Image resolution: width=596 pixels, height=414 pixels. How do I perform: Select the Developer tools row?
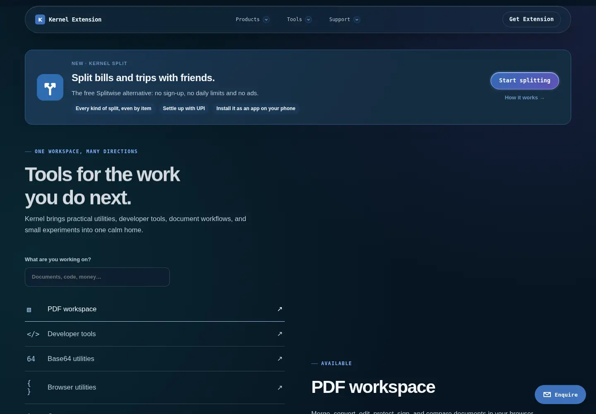point(155,334)
